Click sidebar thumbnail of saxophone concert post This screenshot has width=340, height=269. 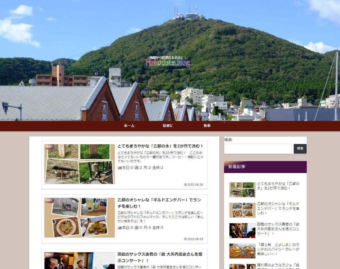coord(242,231)
